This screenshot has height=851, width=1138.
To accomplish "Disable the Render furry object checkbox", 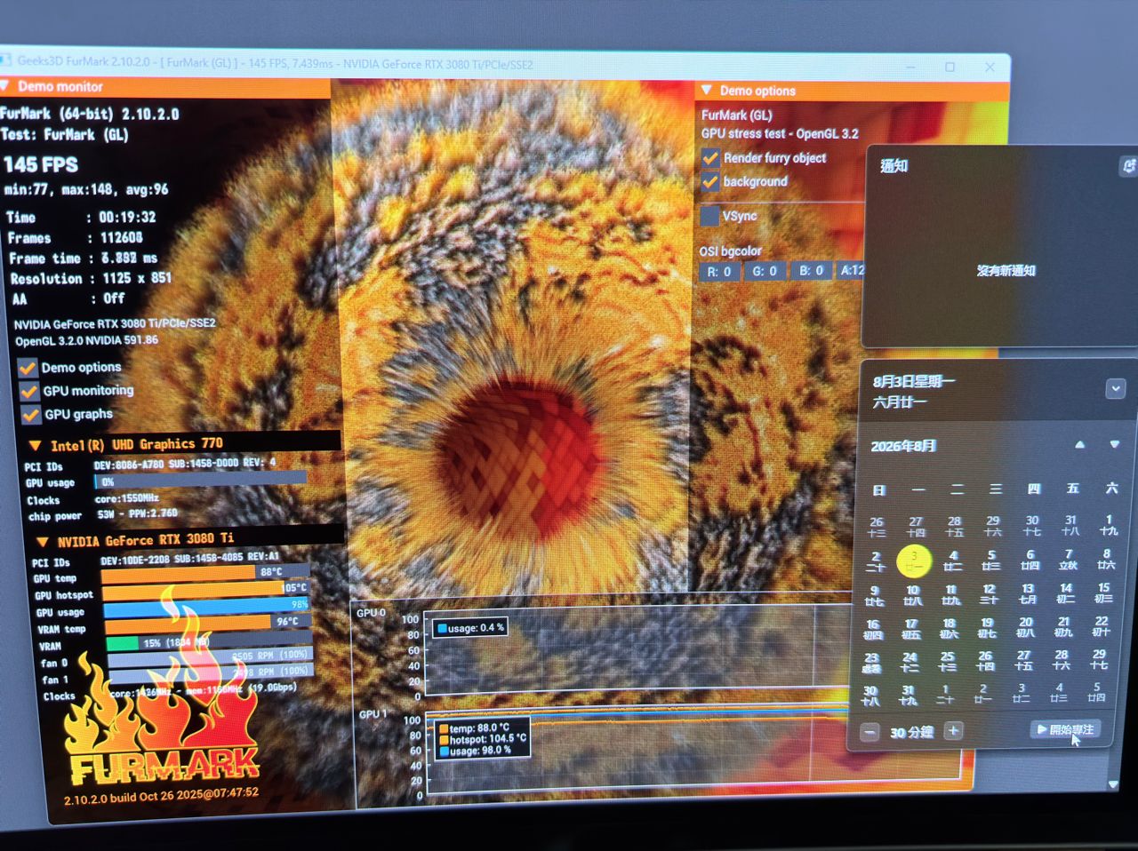I will coord(710,158).
